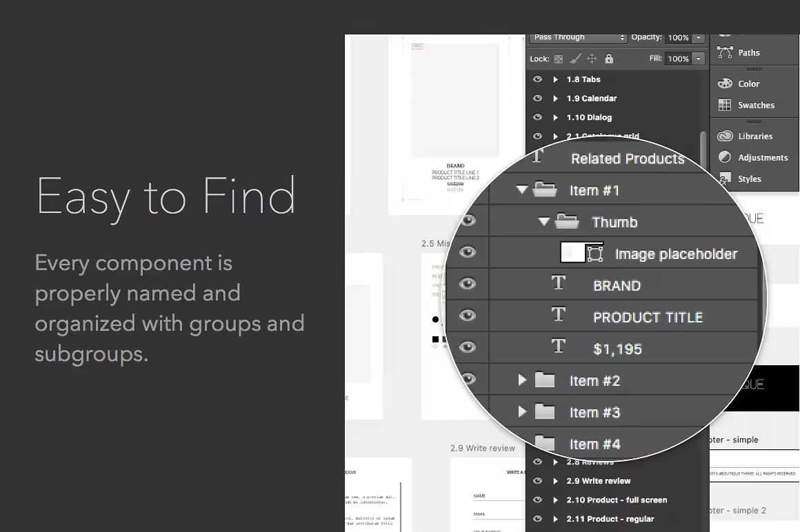Expand the 2.11 Product - regular group

click(556, 519)
